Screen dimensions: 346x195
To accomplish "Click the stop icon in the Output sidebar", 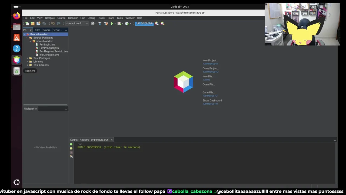I will 71,152.
